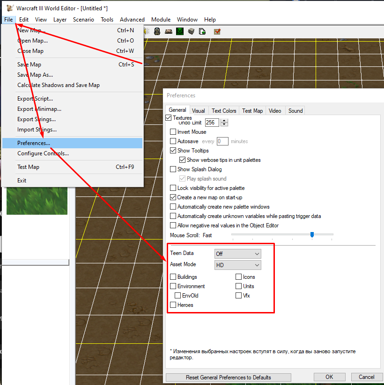Open the Window menu
Image resolution: width=384 pixels, height=385 pixels.
coord(187,19)
